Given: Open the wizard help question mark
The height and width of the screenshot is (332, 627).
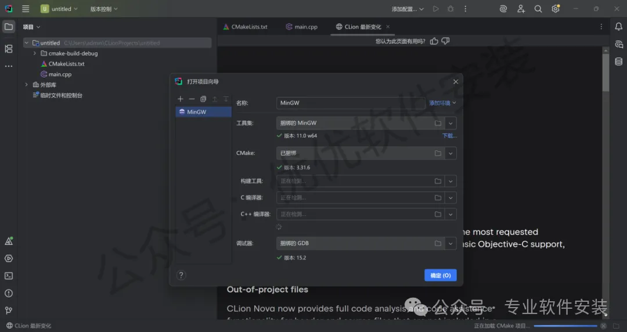Looking at the screenshot, I should 181,275.
